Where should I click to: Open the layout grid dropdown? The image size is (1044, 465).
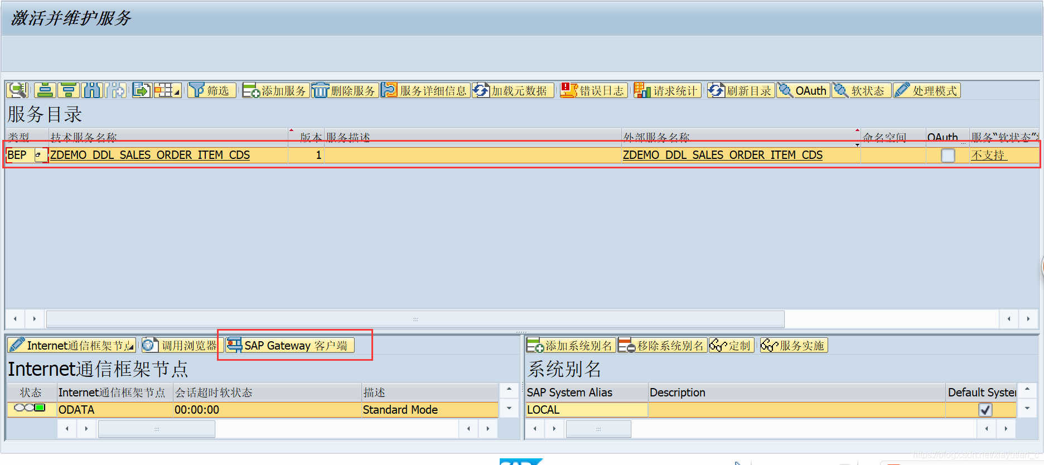[167, 90]
